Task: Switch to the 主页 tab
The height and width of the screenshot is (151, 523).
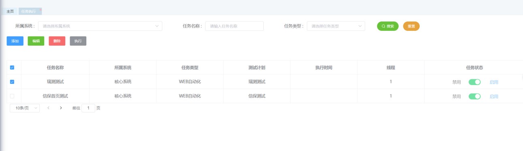Action: click(10, 11)
